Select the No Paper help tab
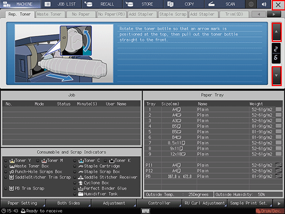Image resolution: width=285 pixels, height=214 pixels. (x=81, y=14)
